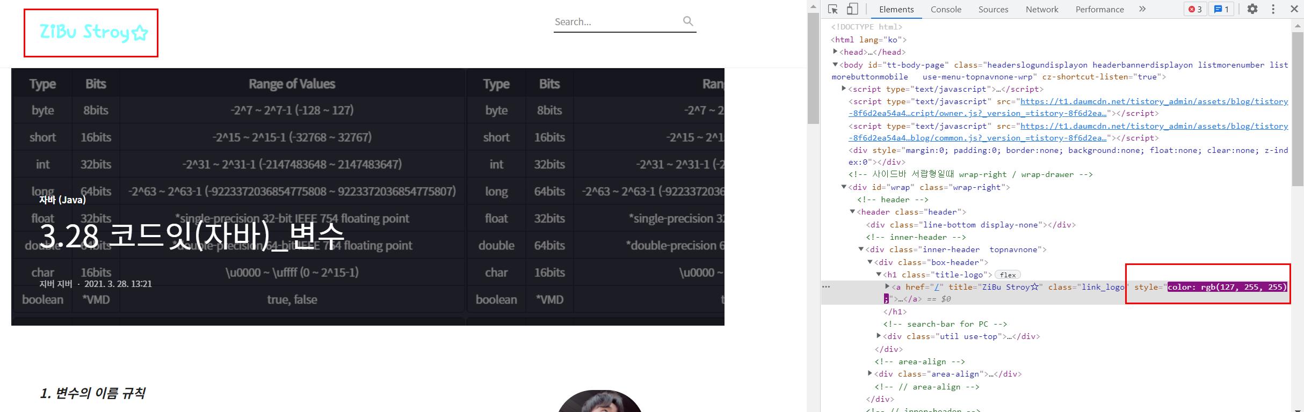Select the inspect element picker icon
The image size is (1304, 412).
click(x=833, y=9)
